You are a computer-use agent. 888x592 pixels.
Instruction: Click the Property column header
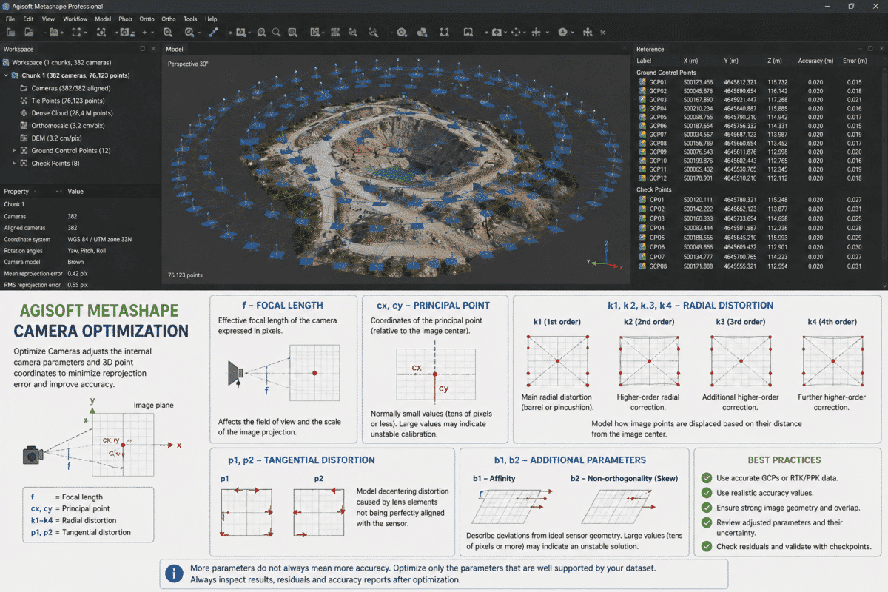tap(16, 191)
